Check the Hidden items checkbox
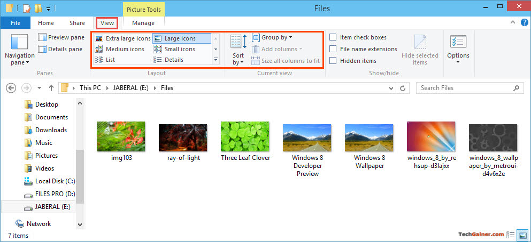 333,61
